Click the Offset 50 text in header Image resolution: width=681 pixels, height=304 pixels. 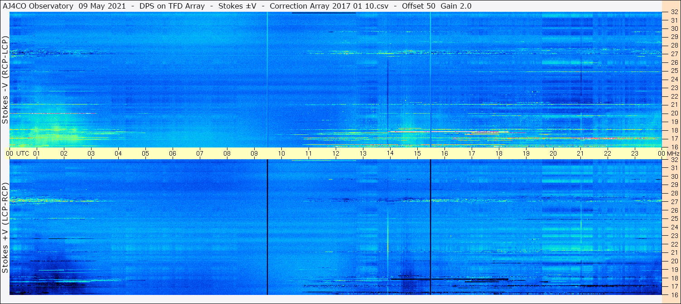click(418, 6)
